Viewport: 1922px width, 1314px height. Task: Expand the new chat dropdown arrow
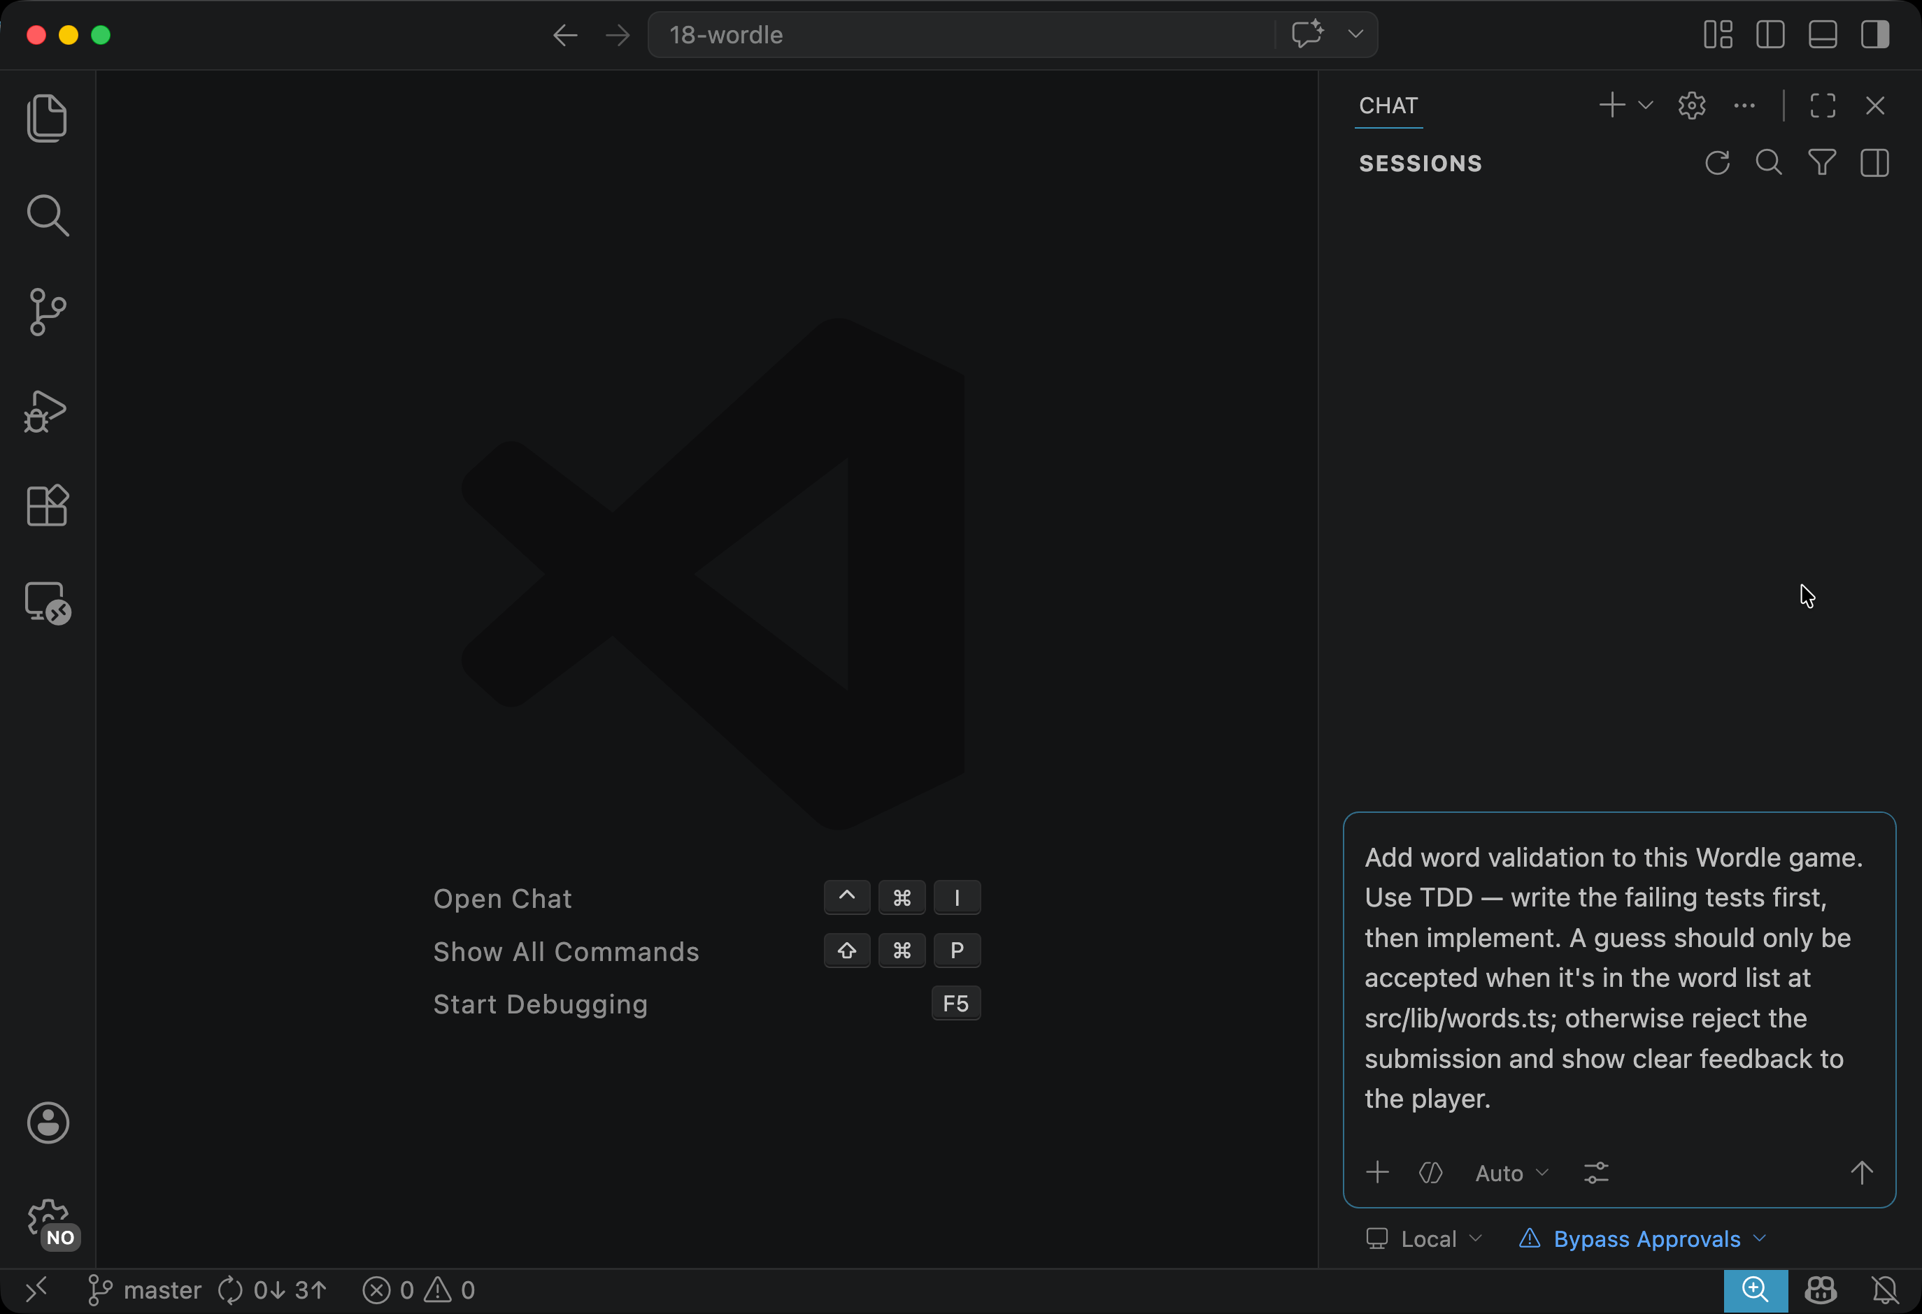click(x=1645, y=105)
